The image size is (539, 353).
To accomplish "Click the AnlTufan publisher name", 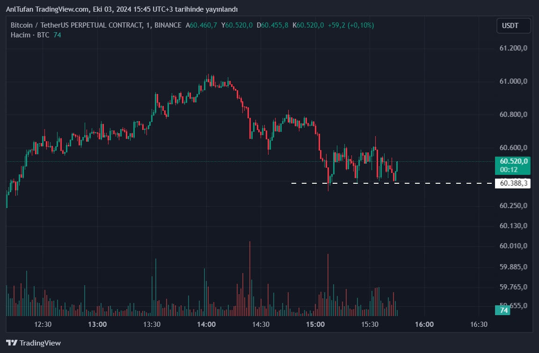I will [x=21, y=9].
